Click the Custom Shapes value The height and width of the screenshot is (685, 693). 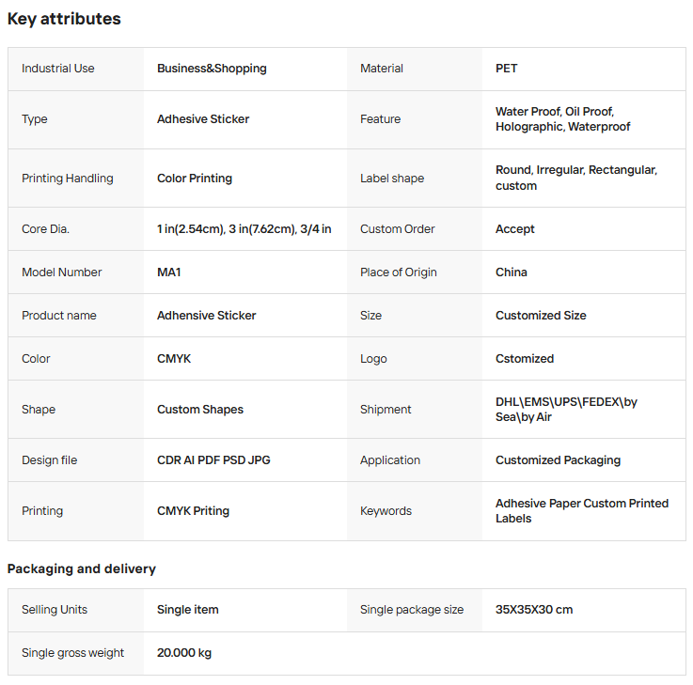[x=200, y=410]
